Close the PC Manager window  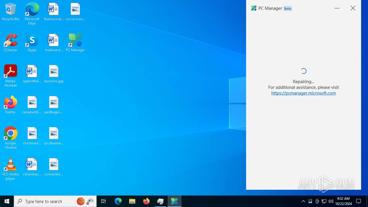tap(353, 8)
